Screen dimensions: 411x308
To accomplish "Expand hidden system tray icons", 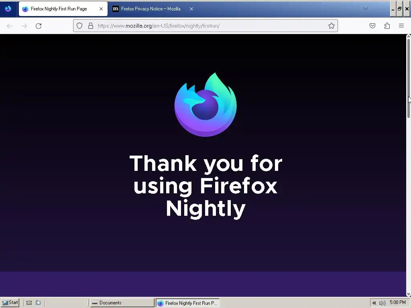I will pyautogui.click(x=374, y=303).
